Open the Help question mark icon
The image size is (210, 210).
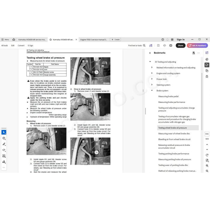[x=163, y=40]
